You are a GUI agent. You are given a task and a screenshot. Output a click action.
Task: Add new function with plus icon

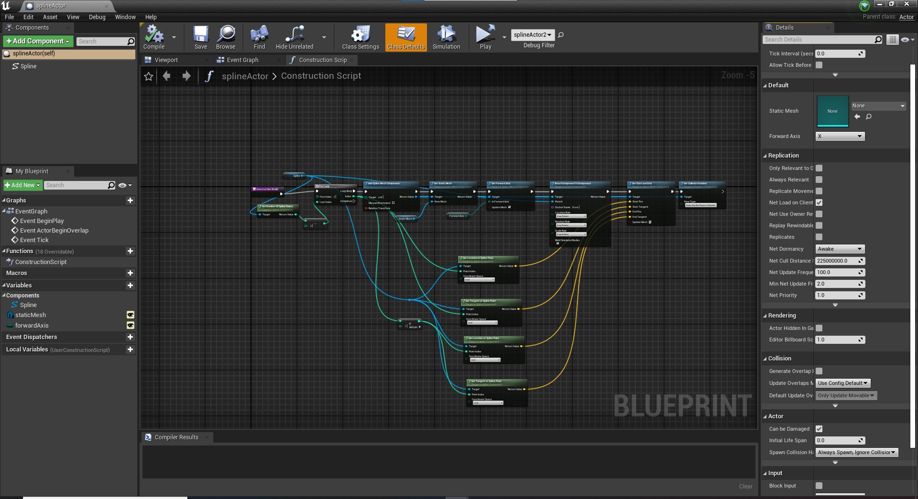130,251
